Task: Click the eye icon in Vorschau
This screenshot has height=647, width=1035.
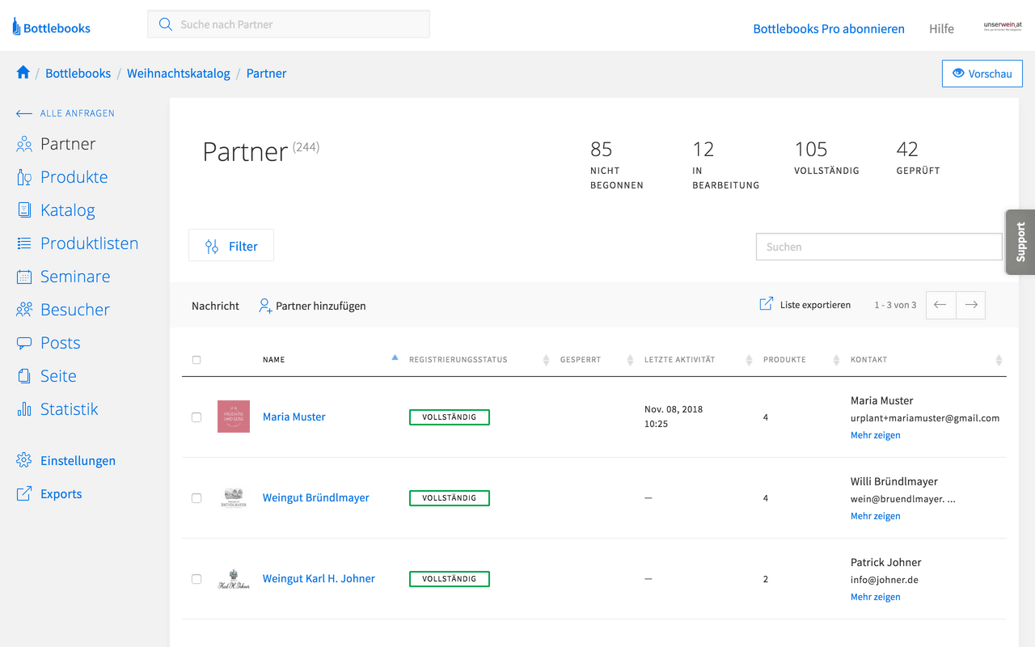Action: click(958, 73)
